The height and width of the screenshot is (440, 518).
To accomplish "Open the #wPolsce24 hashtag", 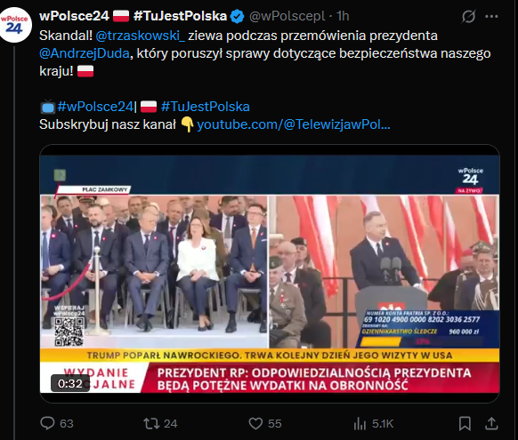I will tap(95, 107).
